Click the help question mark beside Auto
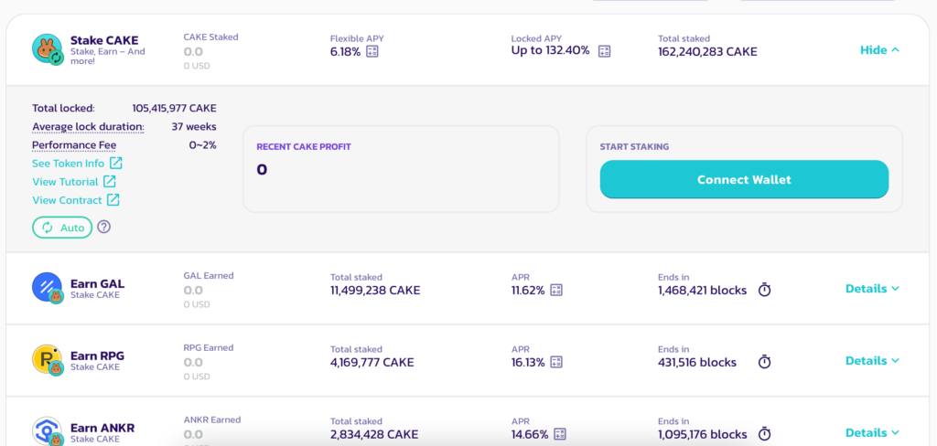The image size is (937, 446). coord(104,227)
